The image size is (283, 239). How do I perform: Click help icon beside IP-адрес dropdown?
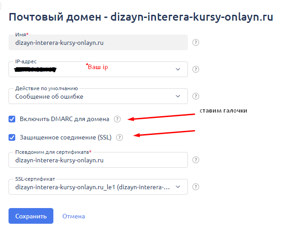click(196, 70)
